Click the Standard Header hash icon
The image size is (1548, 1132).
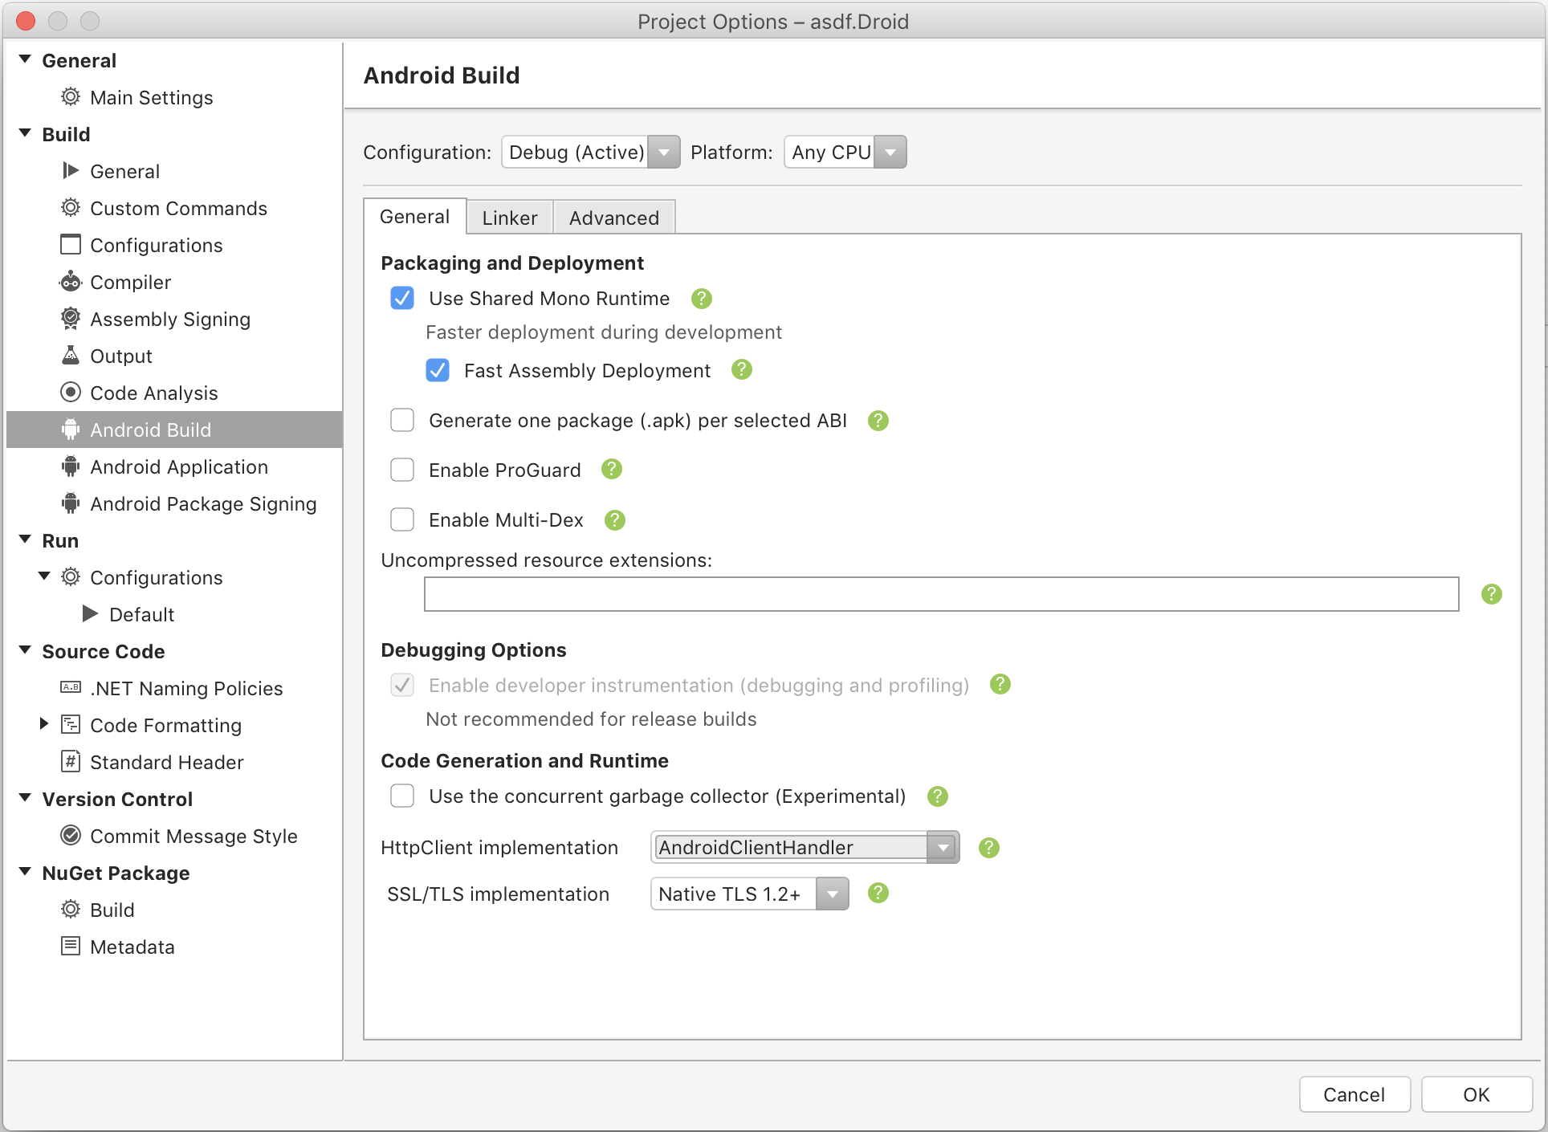point(71,762)
